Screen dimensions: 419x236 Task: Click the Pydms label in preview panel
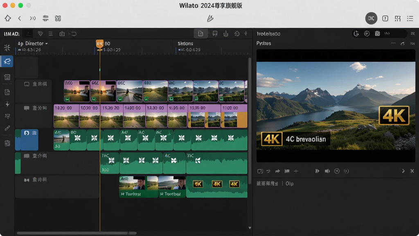264,43
